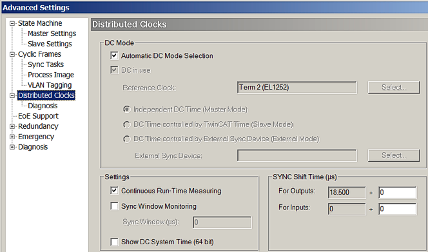Open Sync Tasks page
This screenshot has width=428, height=252.
coord(46,64)
